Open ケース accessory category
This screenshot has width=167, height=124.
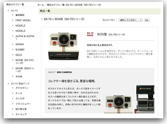click(19, 93)
